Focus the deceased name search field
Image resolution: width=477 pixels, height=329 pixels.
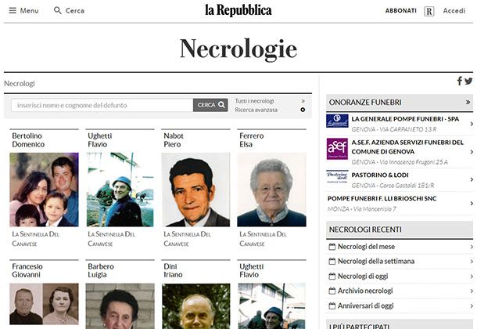tap(102, 105)
